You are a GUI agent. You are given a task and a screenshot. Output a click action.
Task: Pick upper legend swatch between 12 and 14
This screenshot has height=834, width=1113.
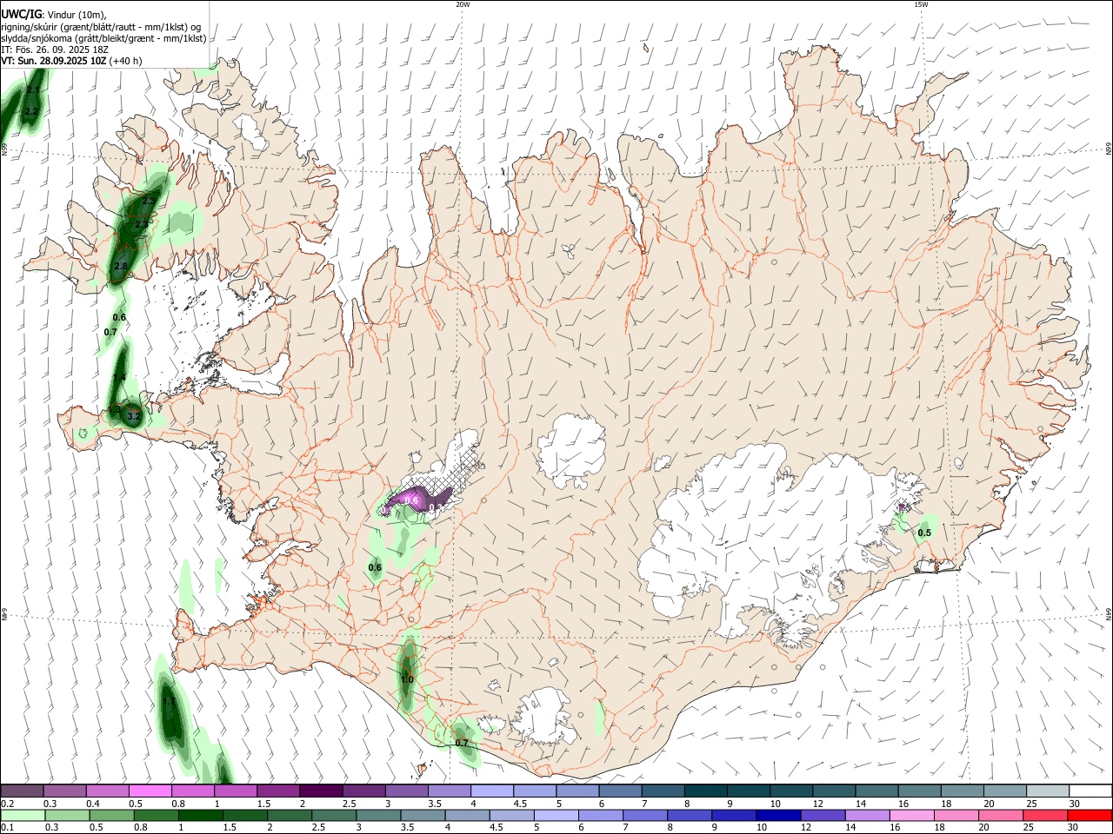833,791
